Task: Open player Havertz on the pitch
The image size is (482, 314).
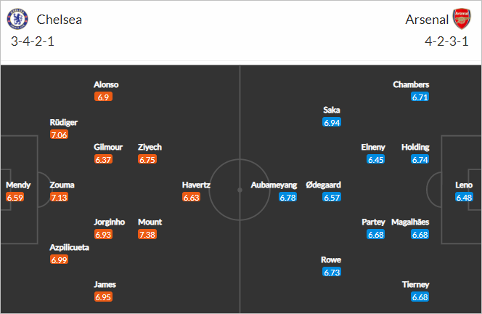Action: [x=196, y=185]
